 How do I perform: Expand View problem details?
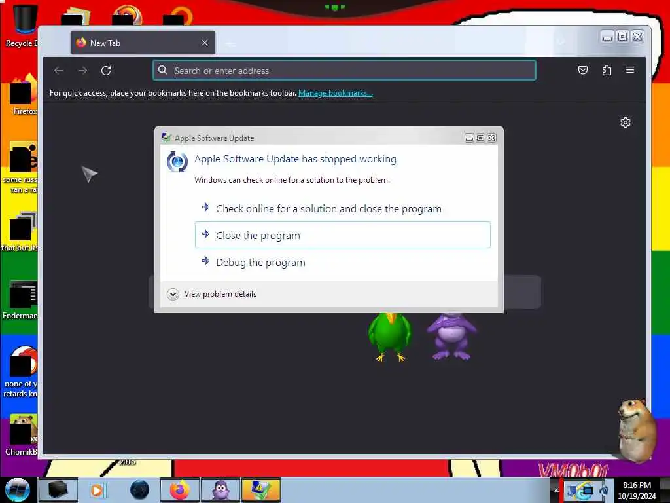(212, 294)
